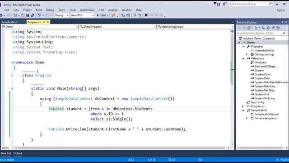Viewport: 289px width, 163px height.
Task: Click the Undo arrow icon
Action: click(x=39, y=15)
